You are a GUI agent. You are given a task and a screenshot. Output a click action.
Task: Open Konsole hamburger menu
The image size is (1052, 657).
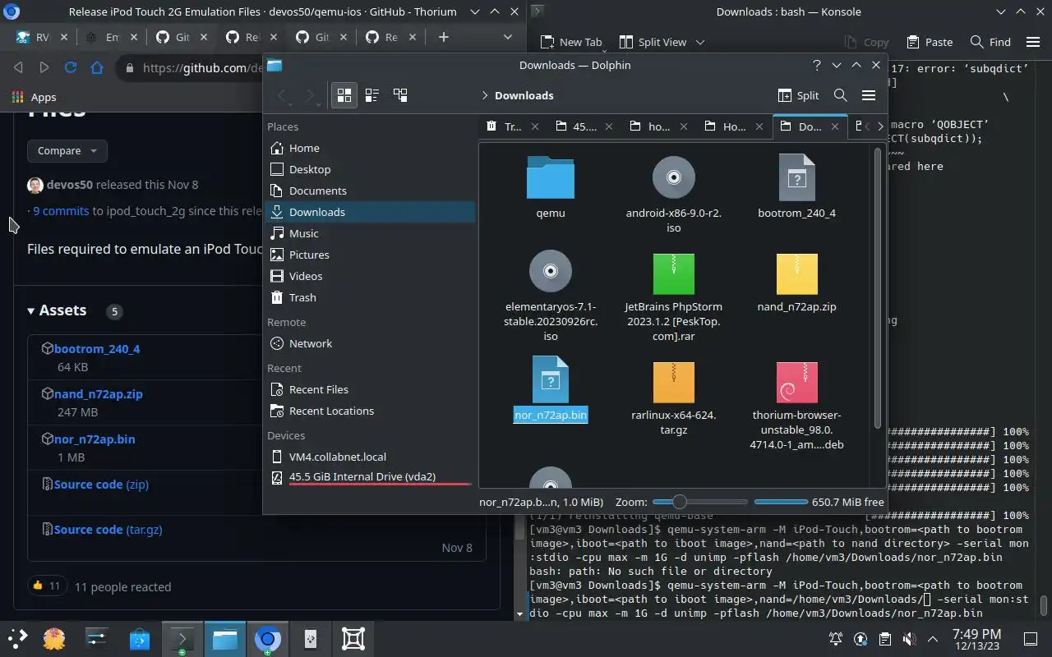(x=1033, y=42)
